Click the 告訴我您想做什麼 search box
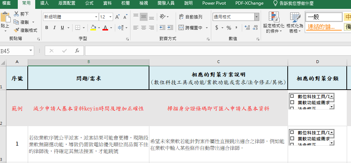The width and height of the screenshot is (351, 163). click(293, 3)
